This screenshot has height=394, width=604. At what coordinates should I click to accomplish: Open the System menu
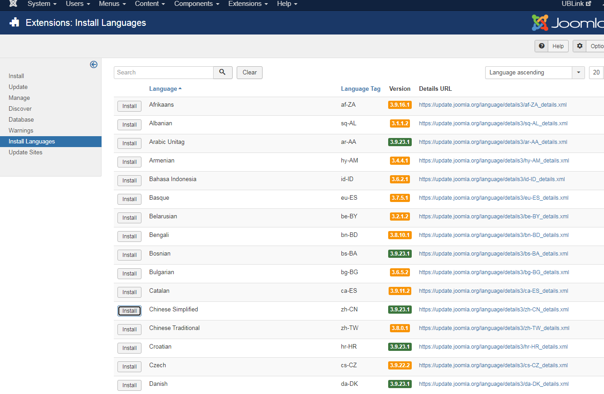[x=42, y=4]
